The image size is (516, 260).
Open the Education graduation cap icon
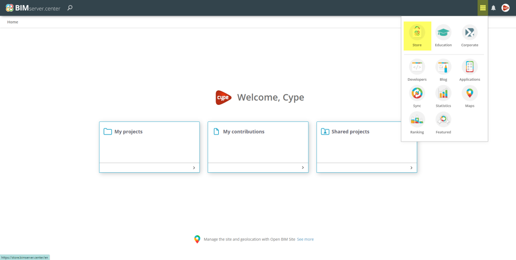(443, 33)
